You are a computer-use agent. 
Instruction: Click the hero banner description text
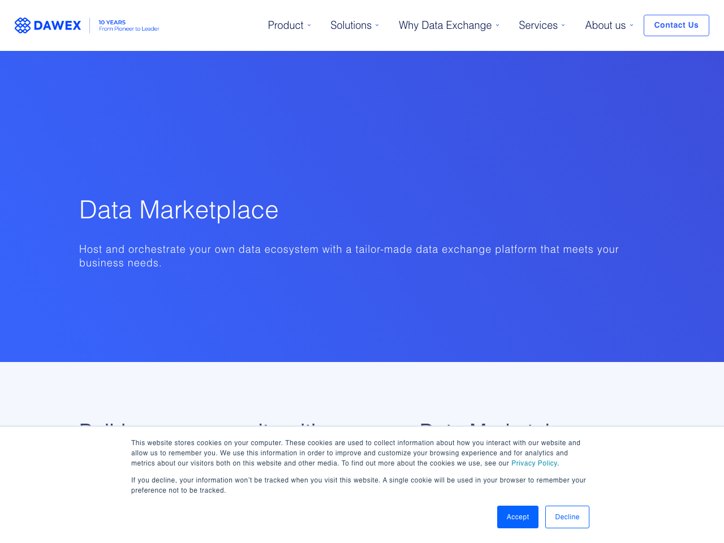(349, 255)
